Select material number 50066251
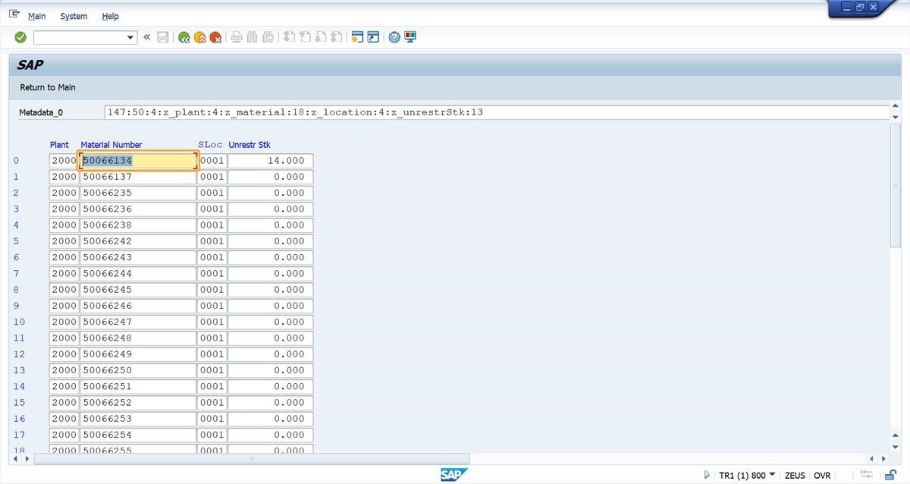Image resolution: width=910 pixels, height=484 pixels. click(x=138, y=386)
